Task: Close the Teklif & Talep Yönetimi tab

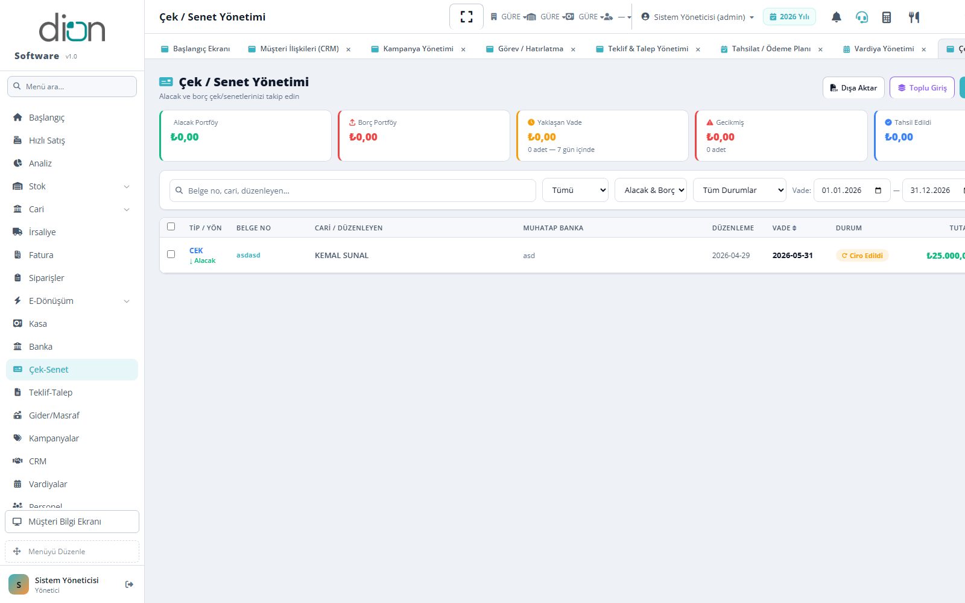Action: [x=698, y=49]
